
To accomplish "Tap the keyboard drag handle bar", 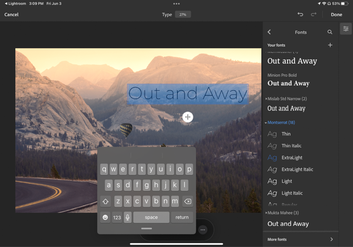I will click(146, 229).
